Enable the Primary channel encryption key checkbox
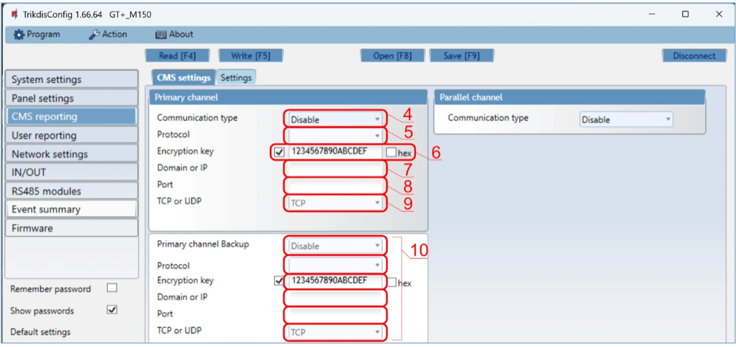 pos(280,152)
